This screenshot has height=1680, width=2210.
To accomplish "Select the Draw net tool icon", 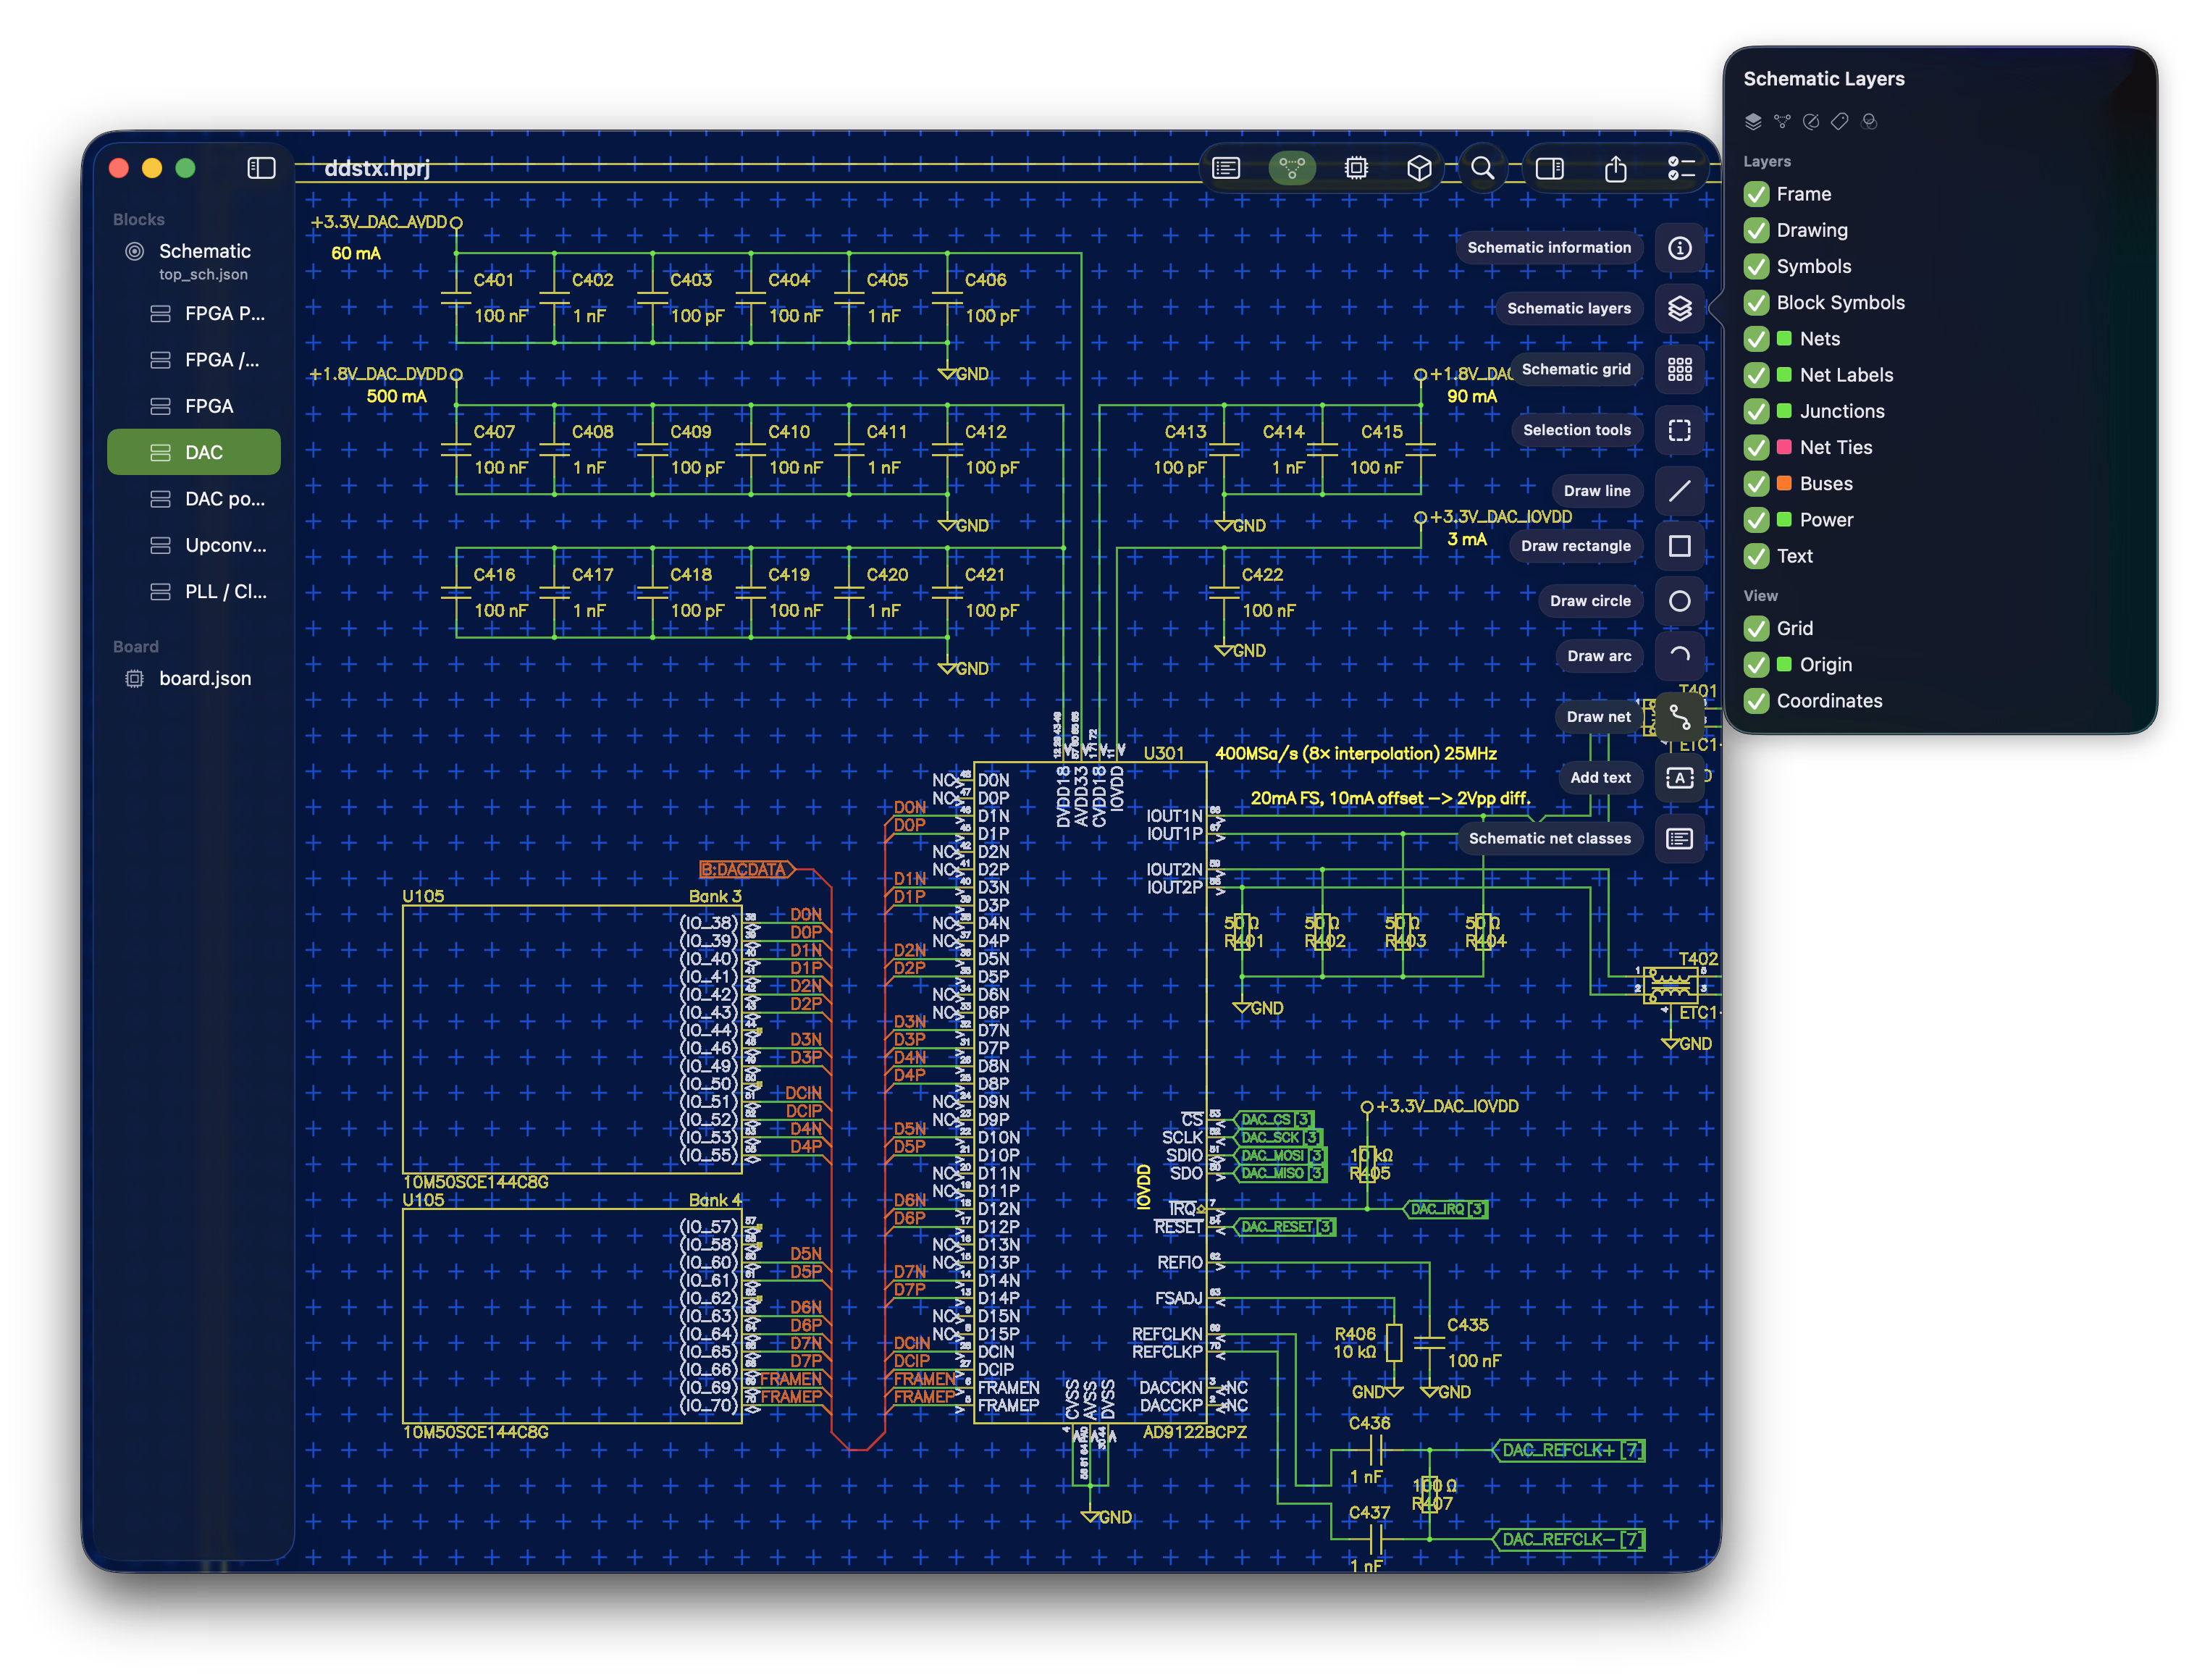I will 1679,717.
